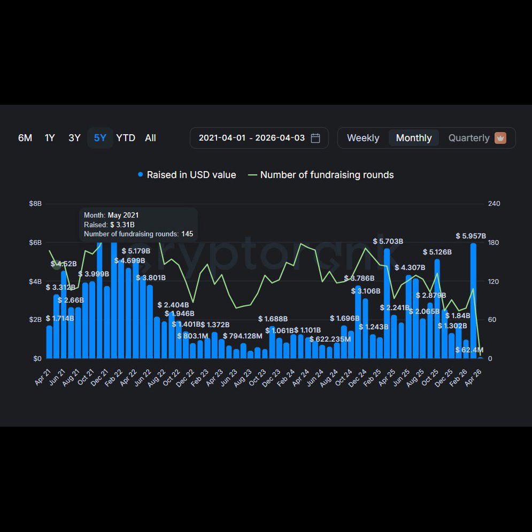
Task: Choose the 3Y time range
Action: click(74, 138)
